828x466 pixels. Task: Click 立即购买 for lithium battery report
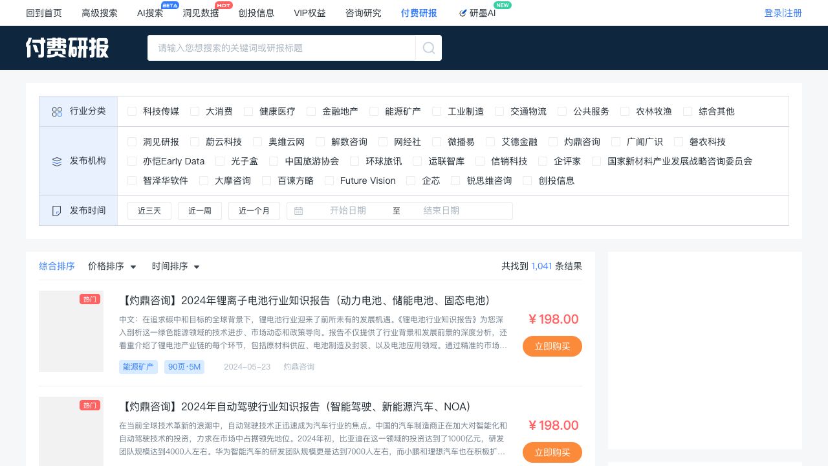pyautogui.click(x=552, y=346)
